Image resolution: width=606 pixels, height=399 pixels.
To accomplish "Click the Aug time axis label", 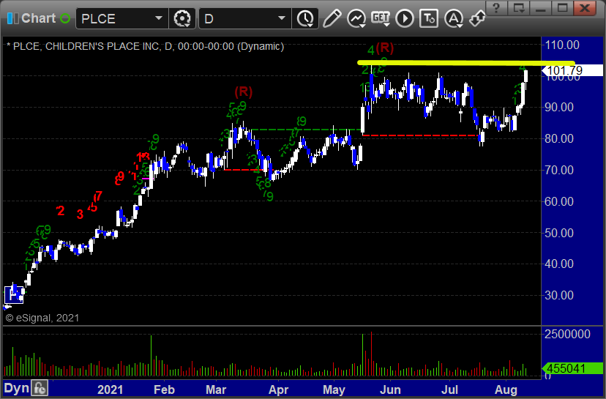I will (506, 389).
